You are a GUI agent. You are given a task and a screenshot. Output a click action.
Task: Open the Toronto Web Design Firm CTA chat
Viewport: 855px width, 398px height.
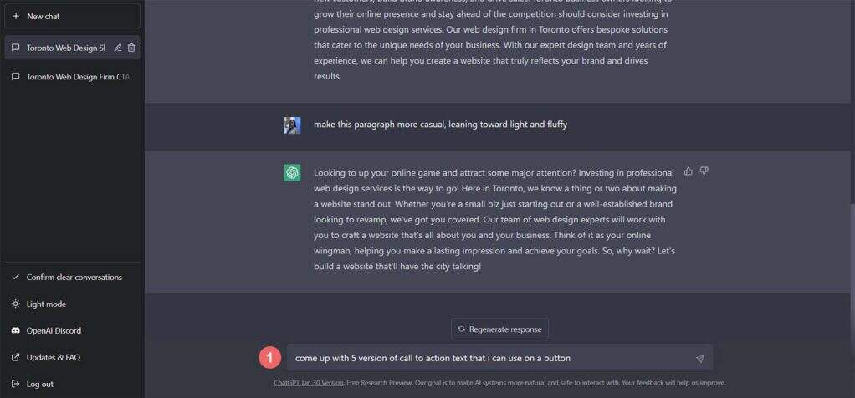78,76
